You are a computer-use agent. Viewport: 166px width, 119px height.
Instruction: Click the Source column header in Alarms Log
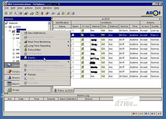click(x=88, y=99)
